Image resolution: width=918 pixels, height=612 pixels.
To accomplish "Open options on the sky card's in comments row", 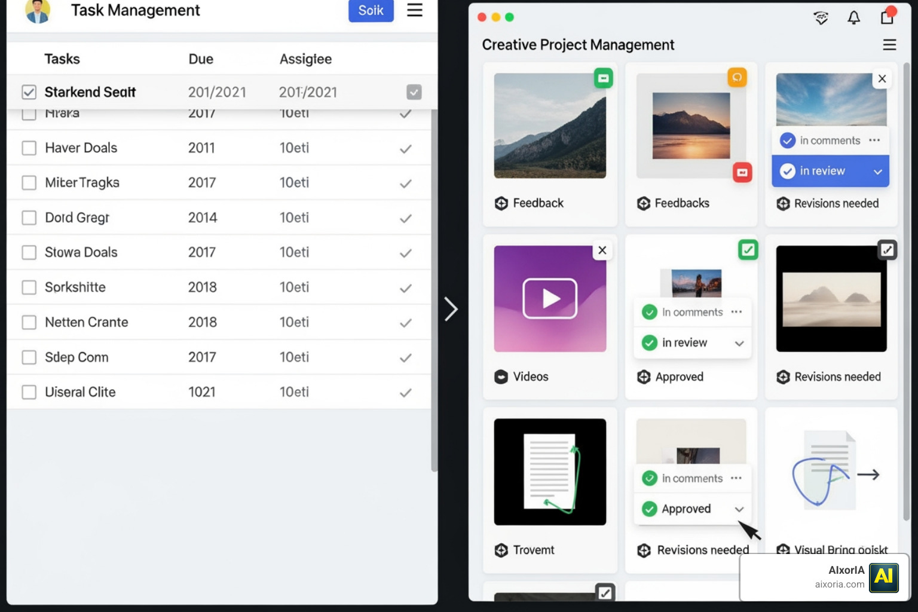I will (x=874, y=140).
